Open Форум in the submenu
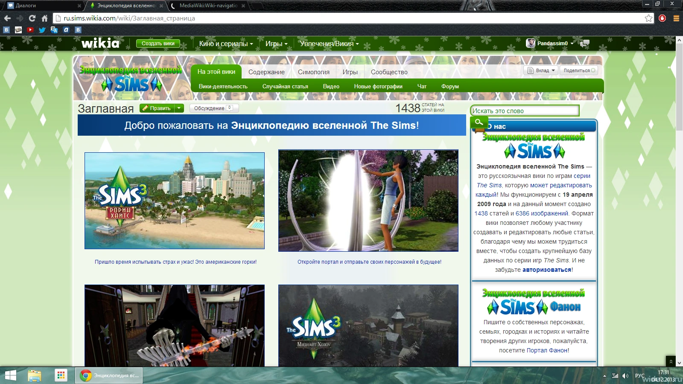This screenshot has height=384, width=683. pyautogui.click(x=450, y=86)
